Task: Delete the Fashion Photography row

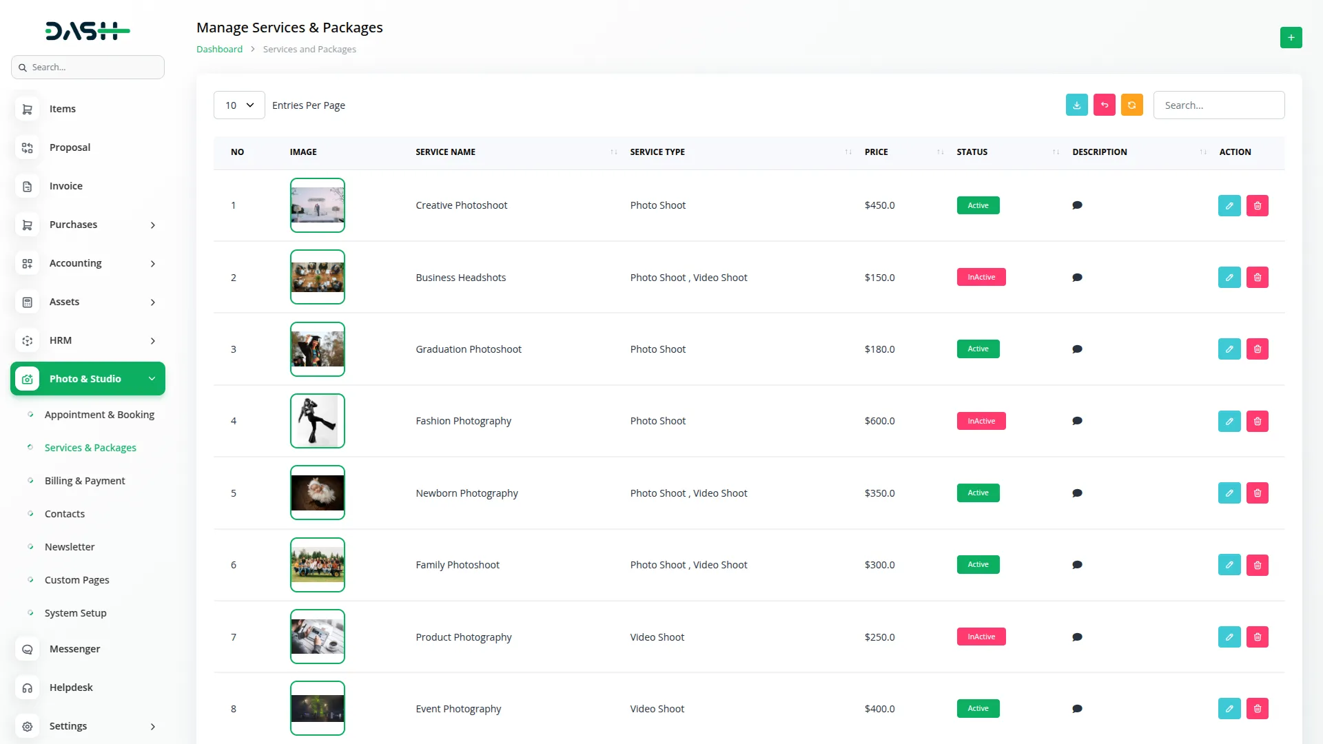Action: coord(1257,421)
